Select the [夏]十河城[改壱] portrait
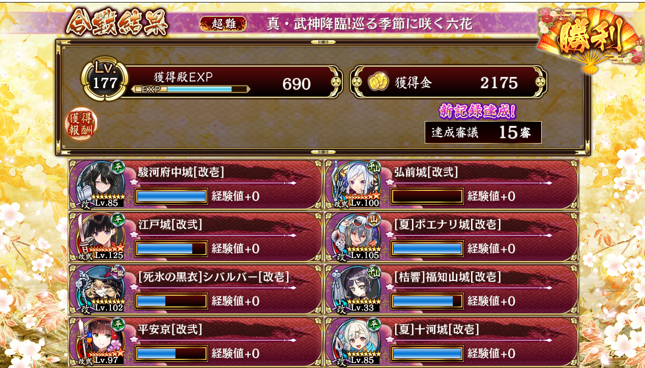 coord(356,341)
